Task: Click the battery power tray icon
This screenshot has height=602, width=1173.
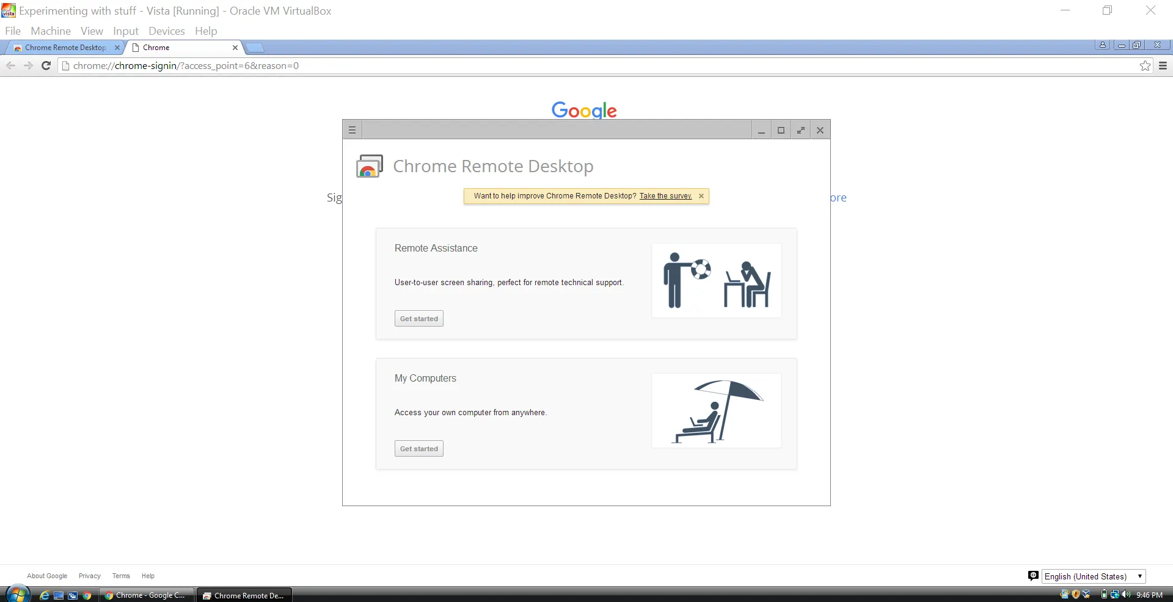Action: (1104, 595)
